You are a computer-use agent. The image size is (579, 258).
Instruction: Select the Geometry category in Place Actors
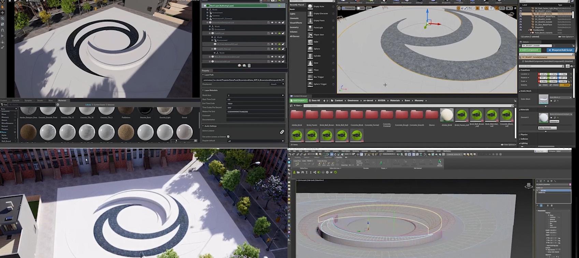(294, 27)
